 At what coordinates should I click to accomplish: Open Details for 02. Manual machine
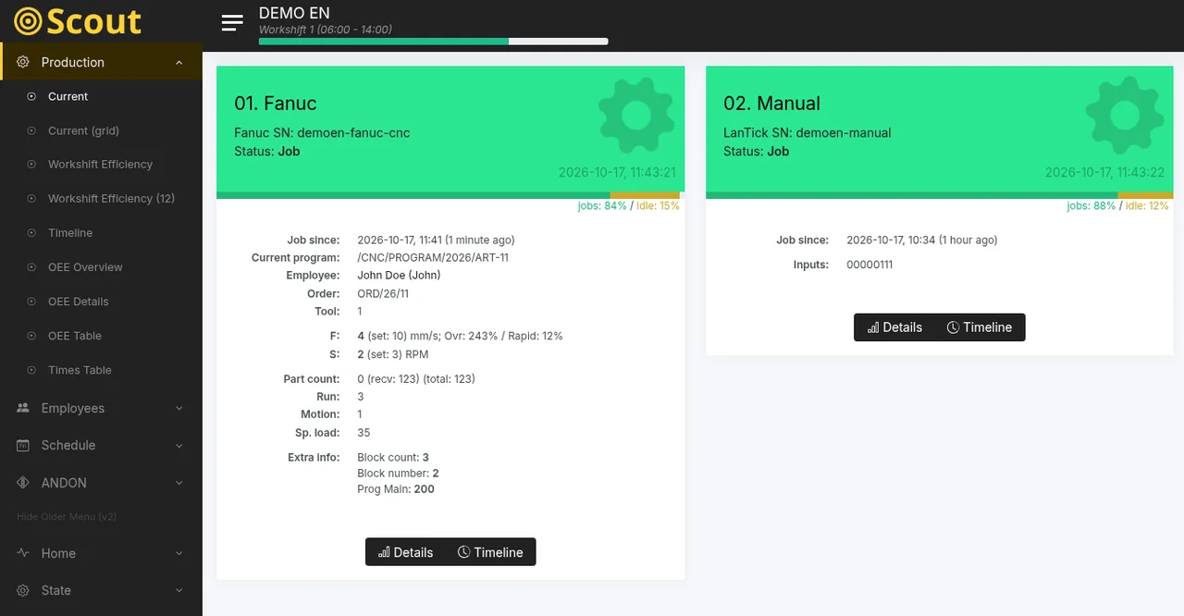894,327
